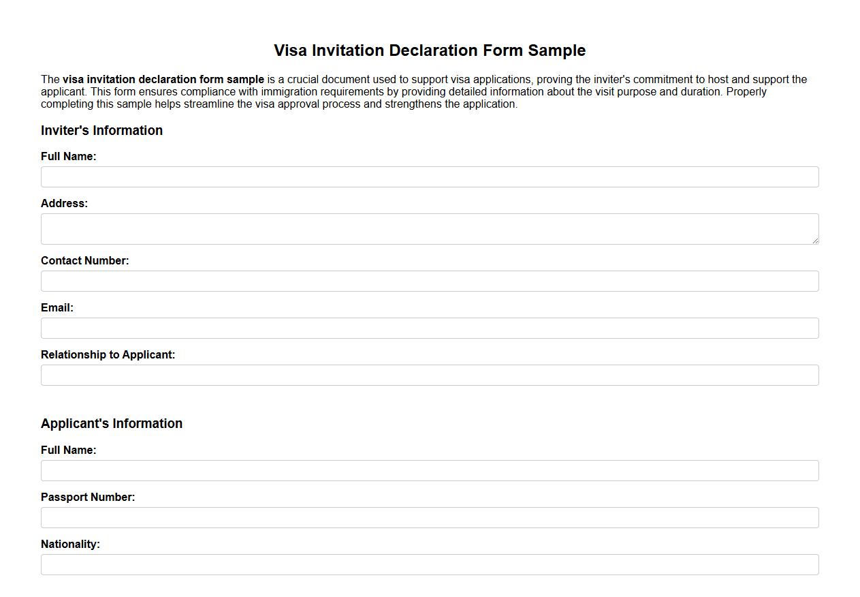Click the Passport Number label

click(88, 497)
